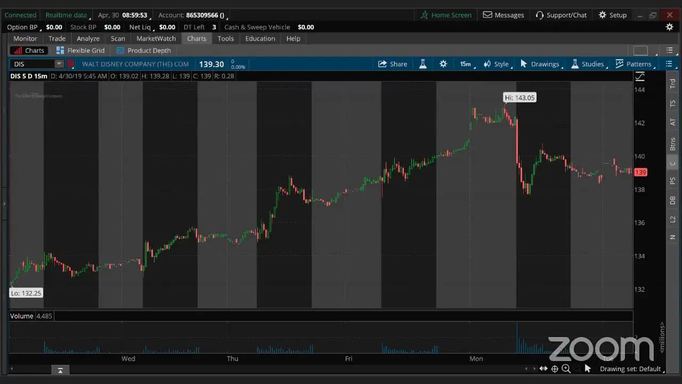Image resolution: width=682 pixels, height=384 pixels.
Task: Click the DIS 5 D 15m chart title
Action: pyautogui.click(x=29, y=76)
